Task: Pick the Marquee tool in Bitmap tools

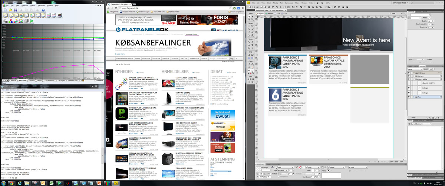Action: click(x=249, y=26)
